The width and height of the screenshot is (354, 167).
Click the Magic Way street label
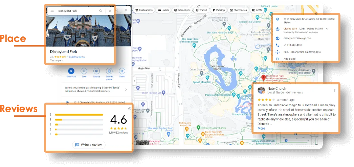[144, 68]
